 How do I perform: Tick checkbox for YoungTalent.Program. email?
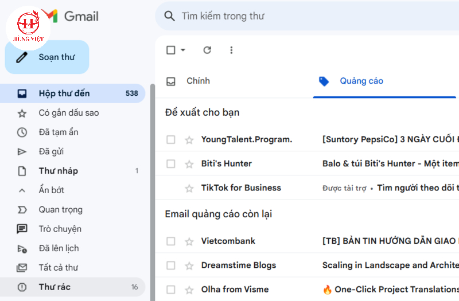[x=170, y=139]
